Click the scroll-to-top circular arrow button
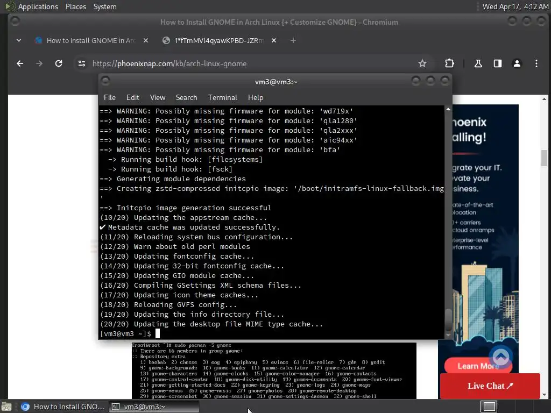551x413 pixels. (x=501, y=357)
